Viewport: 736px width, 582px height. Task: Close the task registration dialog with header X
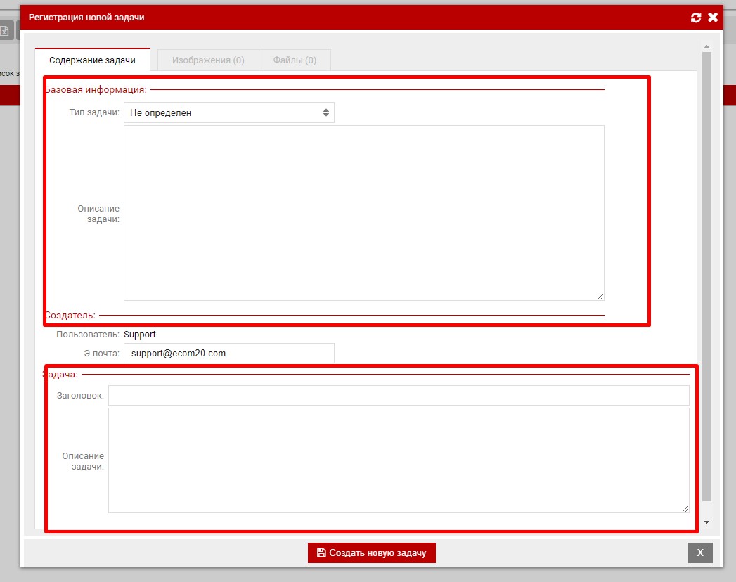pos(713,18)
